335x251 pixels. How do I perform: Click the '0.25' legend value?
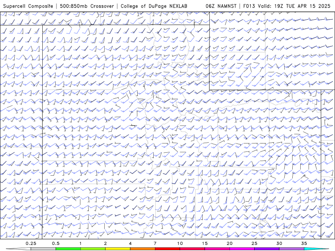pyautogui.click(x=31, y=243)
